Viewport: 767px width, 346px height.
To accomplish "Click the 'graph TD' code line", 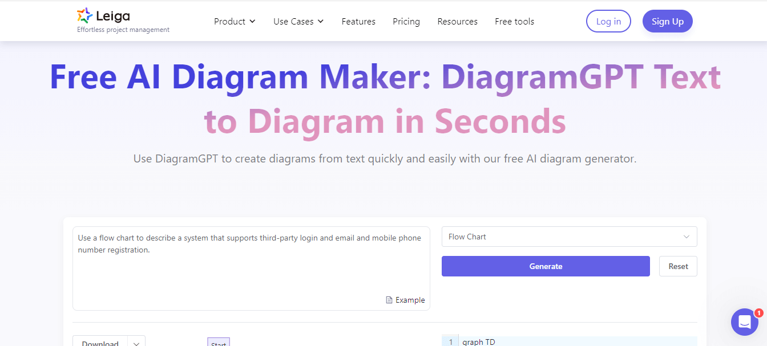I will coord(478,342).
